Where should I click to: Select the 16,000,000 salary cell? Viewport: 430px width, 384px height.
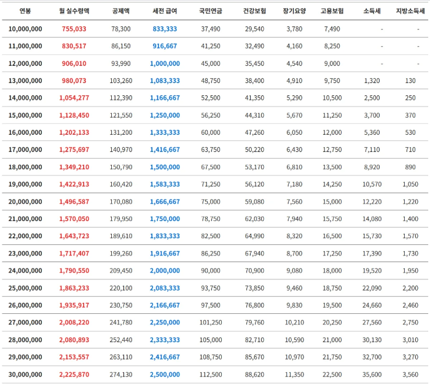pyautogui.click(x=25, y=132)
